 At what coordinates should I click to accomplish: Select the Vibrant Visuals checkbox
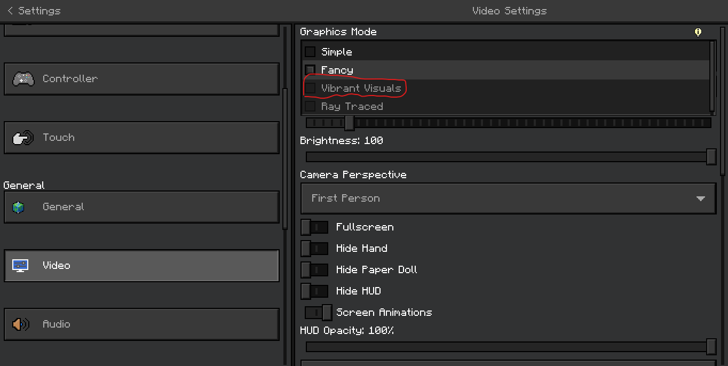pos(310,88)
